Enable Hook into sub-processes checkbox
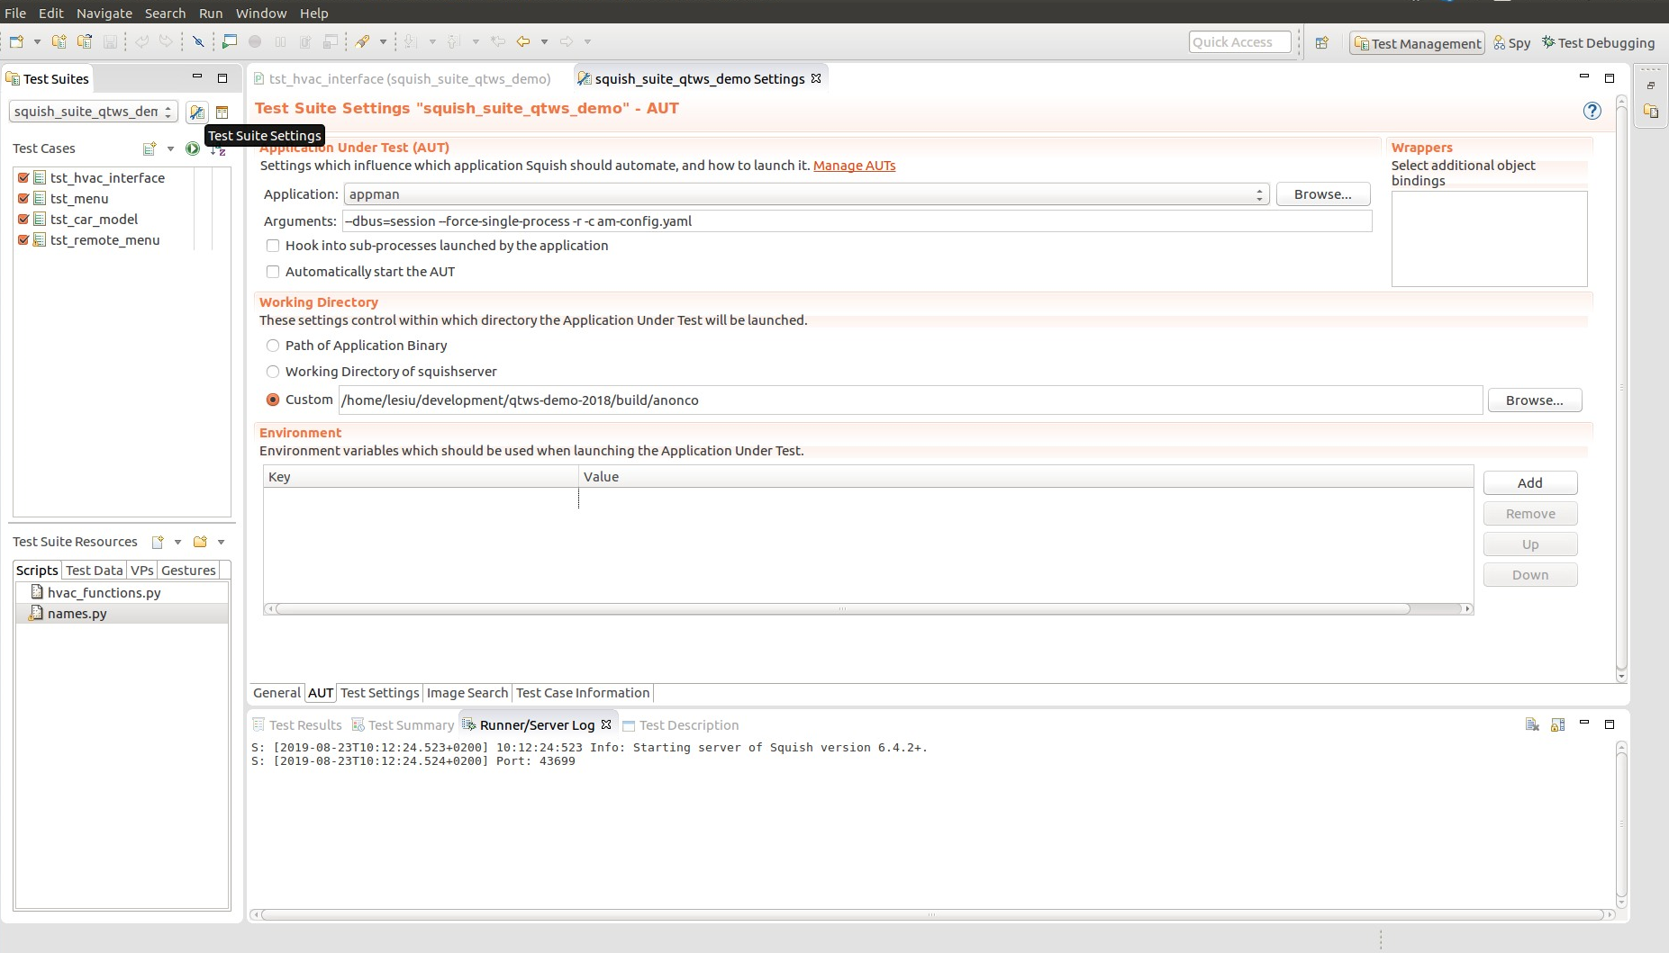The image size is (1669, 953). 273,246
